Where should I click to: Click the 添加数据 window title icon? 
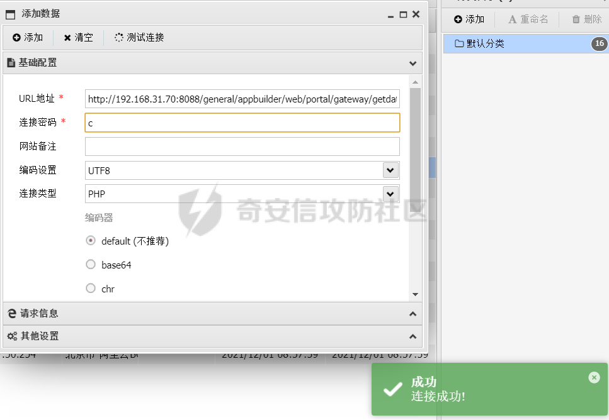tap(11, 14)
